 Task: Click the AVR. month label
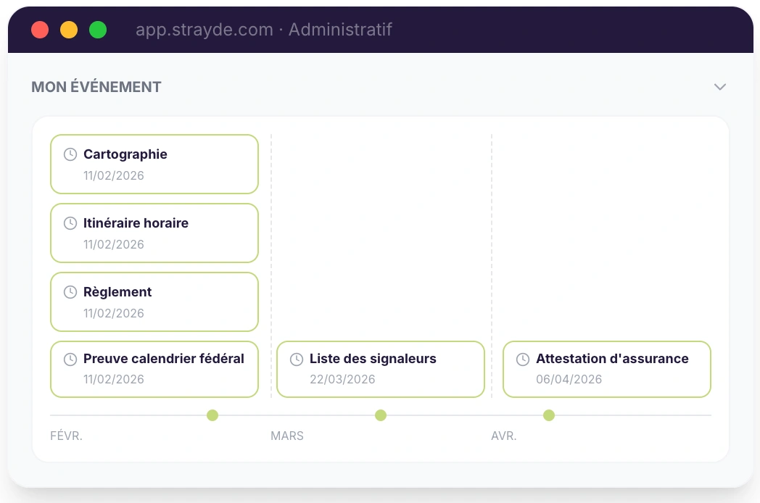point(505,436)
